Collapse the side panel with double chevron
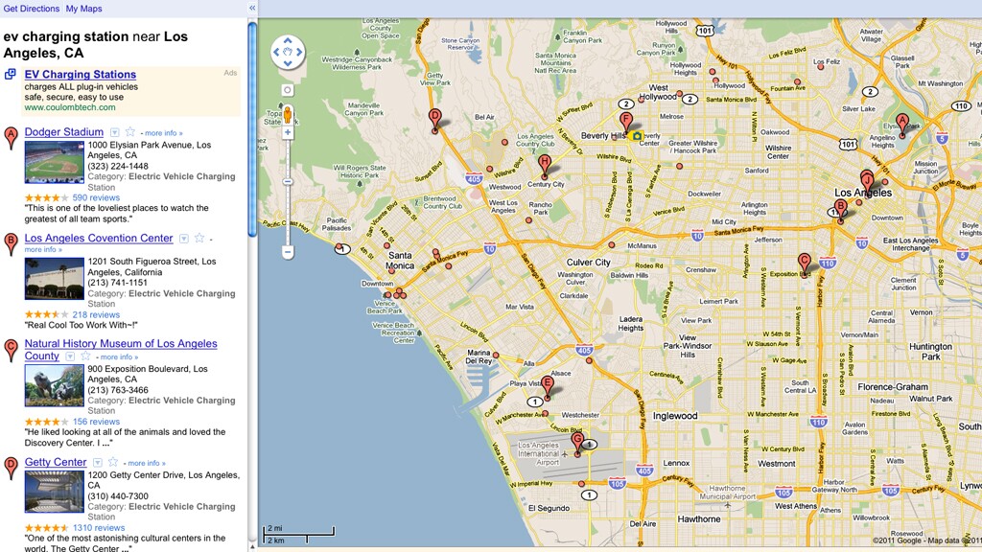Screen dimensions: 982x552 click(252, 8)
